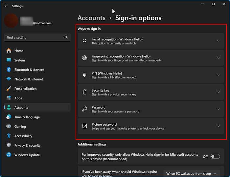Expand the Security key chevron
The image size is (230, 177).
(x=218, y=92)
